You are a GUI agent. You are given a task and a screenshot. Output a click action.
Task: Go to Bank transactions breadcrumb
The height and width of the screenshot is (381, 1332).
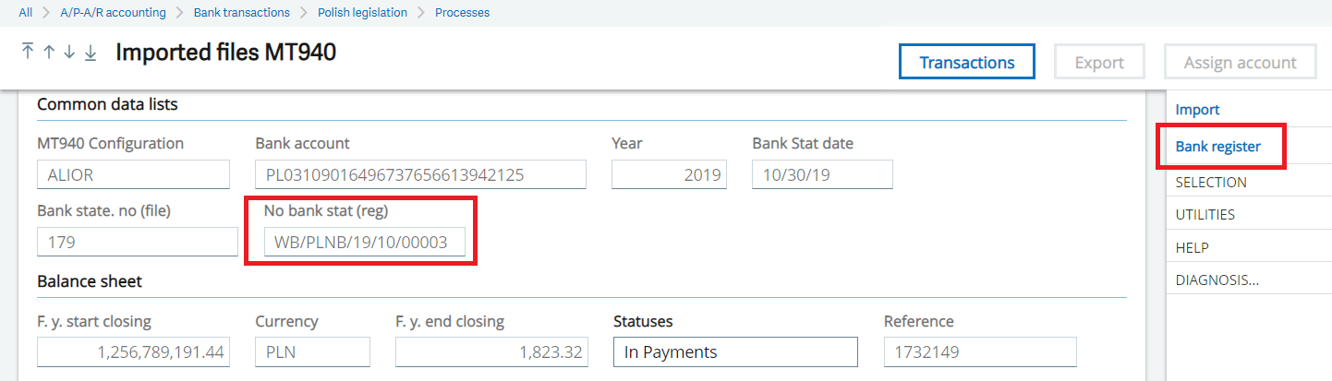coord(241,13)
